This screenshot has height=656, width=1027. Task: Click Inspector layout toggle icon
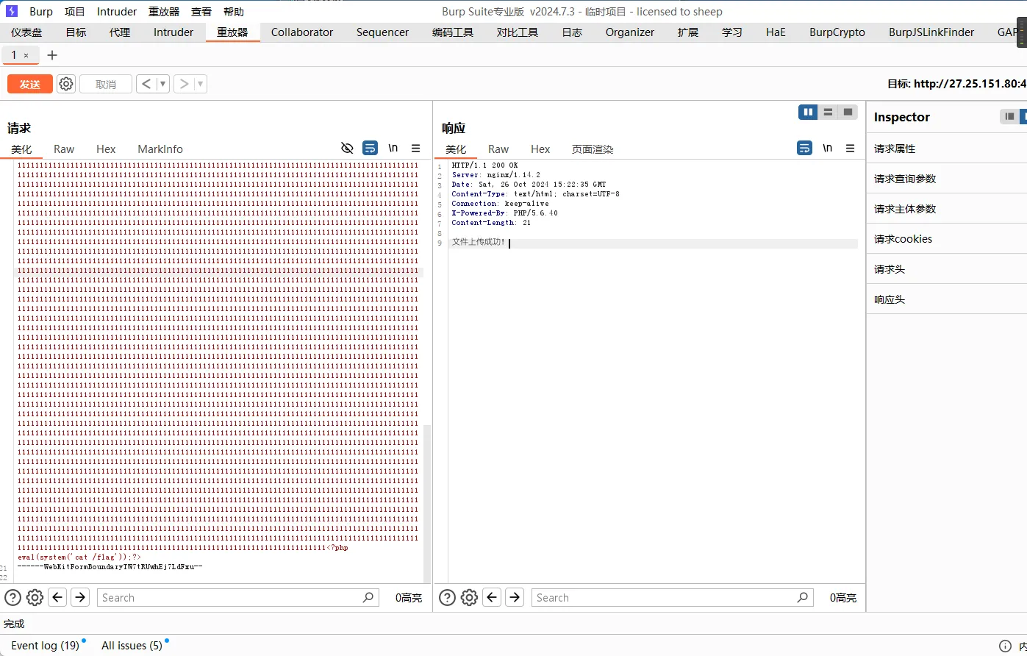coord(1010,116)
